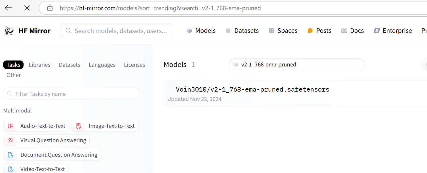This screenshot has height=173, width=427.
Task: Click the Image-Text-to-Text icon
Action: tap(79, 126)
